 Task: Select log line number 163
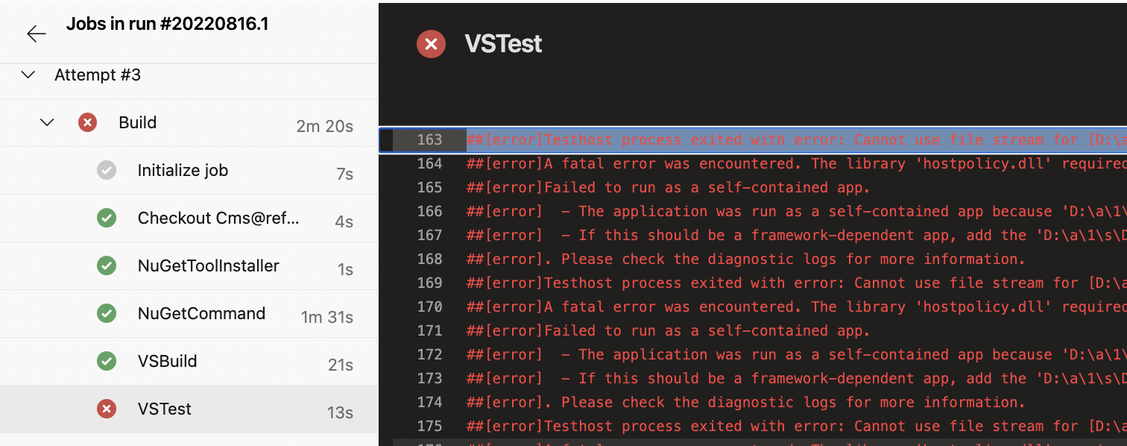point(429,139)
